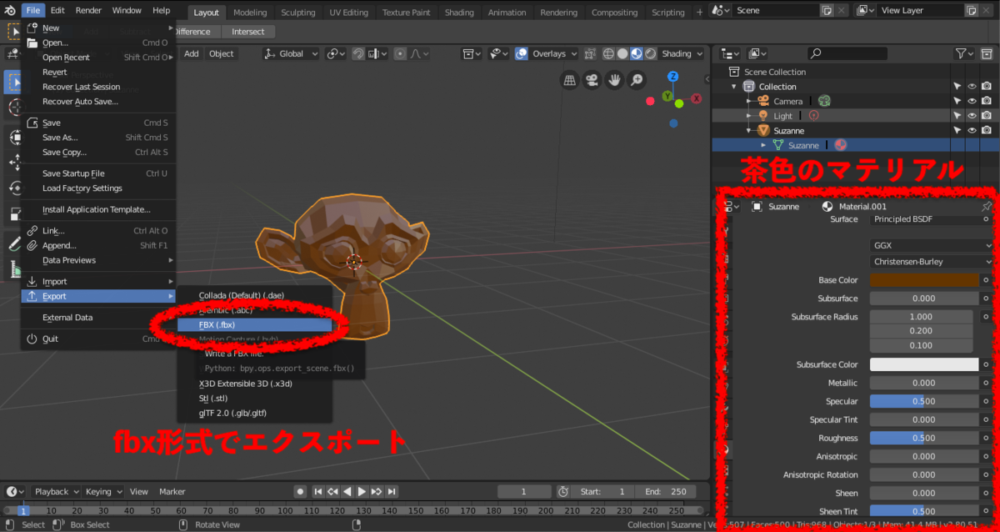Jump to the previous keyframe

332,492
